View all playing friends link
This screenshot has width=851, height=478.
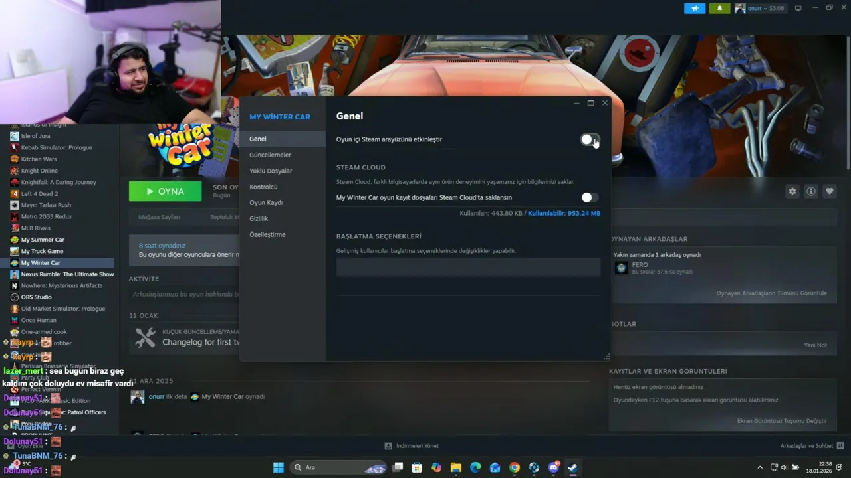point(771,293)
